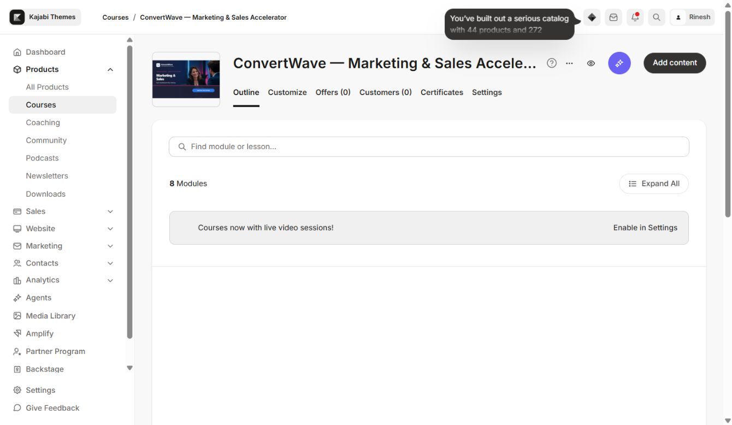
Task: Expand the Analytics section chevron
Action: (x=110, y=281)
